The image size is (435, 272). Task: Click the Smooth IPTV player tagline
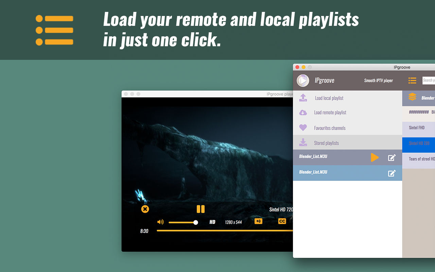point(379,81)
